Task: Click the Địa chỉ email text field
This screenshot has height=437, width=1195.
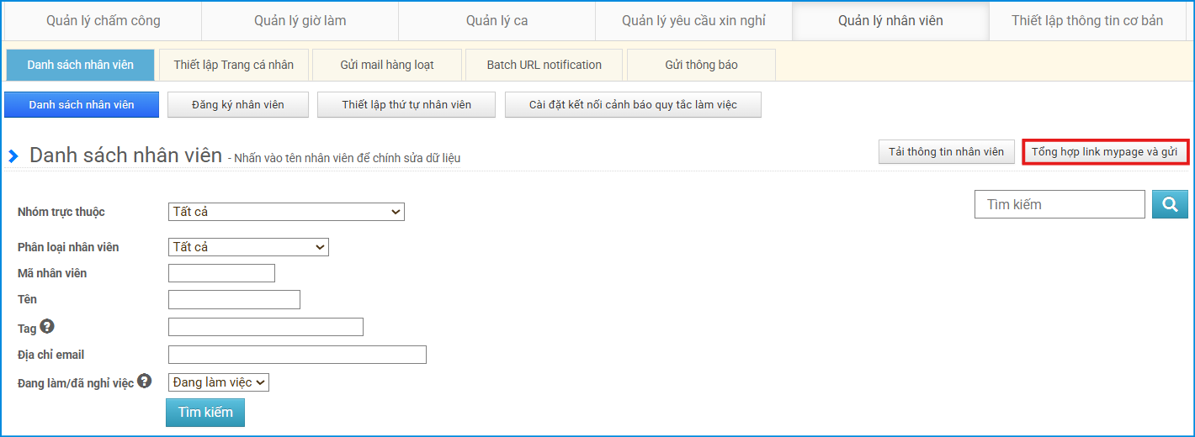Action: [297, 355]
